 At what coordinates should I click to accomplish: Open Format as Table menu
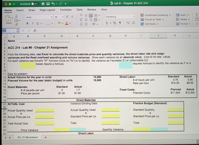pyautogui.click(x=152, y=20)
